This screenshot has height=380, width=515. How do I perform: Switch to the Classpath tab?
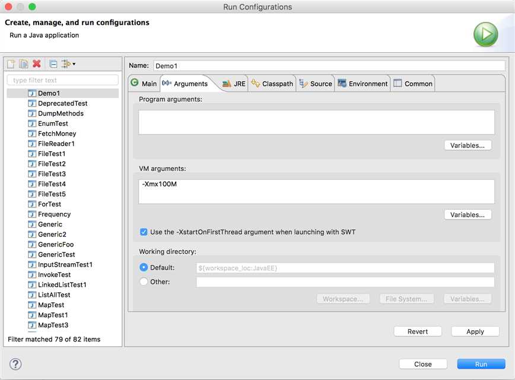(272, 84)
